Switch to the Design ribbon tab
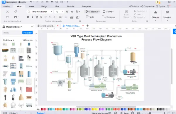176x114 pixels. [44, 6]
